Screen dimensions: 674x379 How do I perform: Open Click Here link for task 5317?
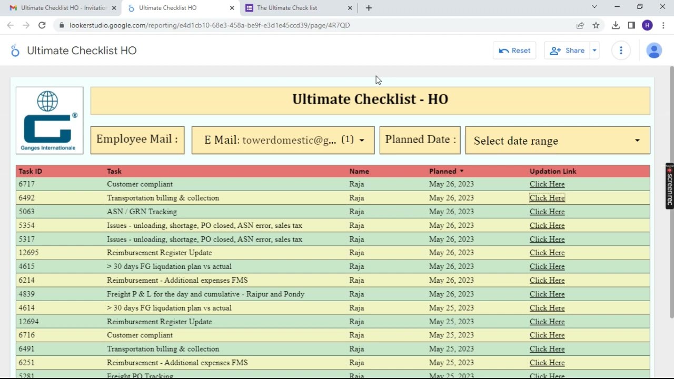click(x=547, y=239)
